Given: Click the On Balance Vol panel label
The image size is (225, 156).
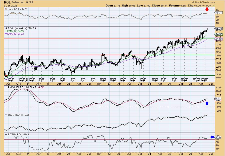Looking at the screenshot, I should pyautogui.click(x=18, y=115).
